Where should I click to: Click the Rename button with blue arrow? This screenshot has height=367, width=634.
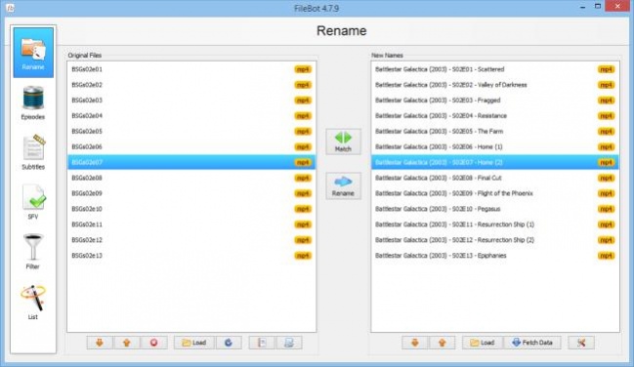click(343, 185)
